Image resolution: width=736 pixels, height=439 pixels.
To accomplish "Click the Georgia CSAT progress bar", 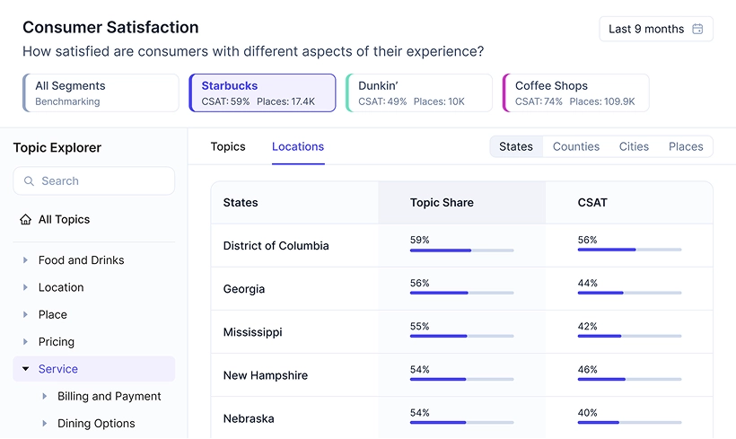I will pyautogui.click(x=629, y=293).
